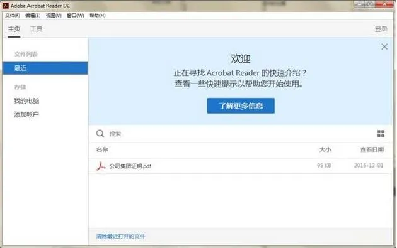The height and width of the screenshot is (248, 397).
Task: Click the 登录 sign-in link
Action: click(381, 29)
